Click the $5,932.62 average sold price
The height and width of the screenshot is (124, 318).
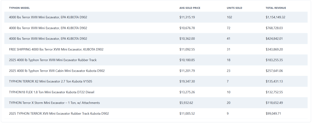click(186, 103)
